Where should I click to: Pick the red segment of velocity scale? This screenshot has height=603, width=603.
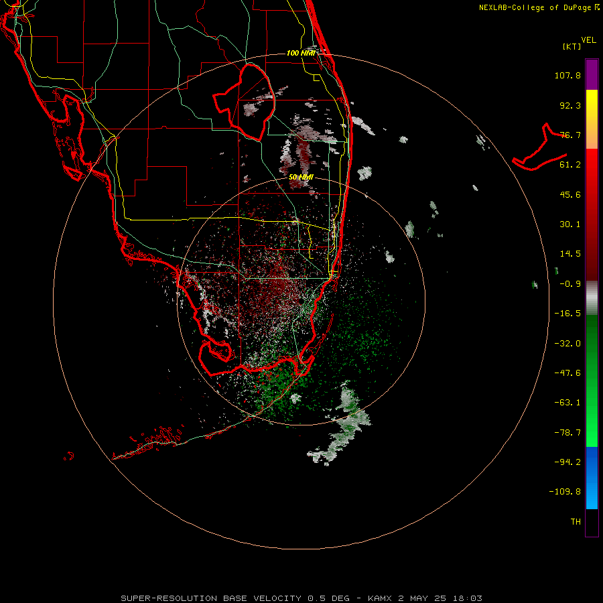(x=592, y=214)
